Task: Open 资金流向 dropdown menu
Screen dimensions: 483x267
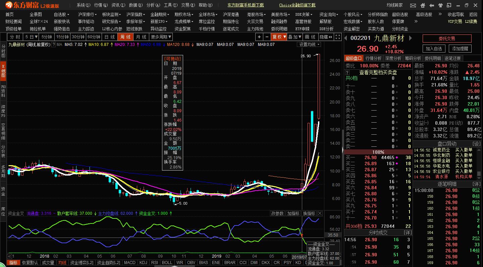Action: pyautogui.click(x=329, y=14)
